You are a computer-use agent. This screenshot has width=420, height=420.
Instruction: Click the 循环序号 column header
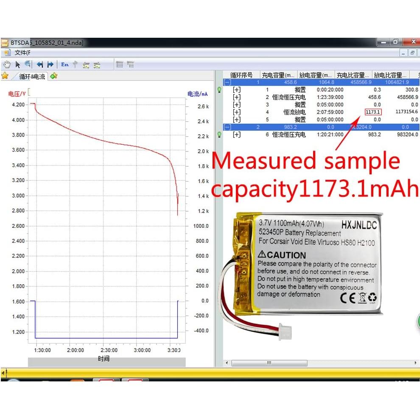[241, 75]
